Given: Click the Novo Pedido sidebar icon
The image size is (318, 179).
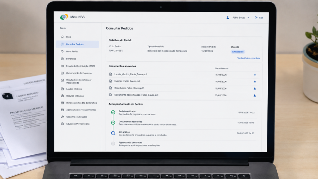Looking at the screenshot, I should pyautogui.click(x=62, y=51).
